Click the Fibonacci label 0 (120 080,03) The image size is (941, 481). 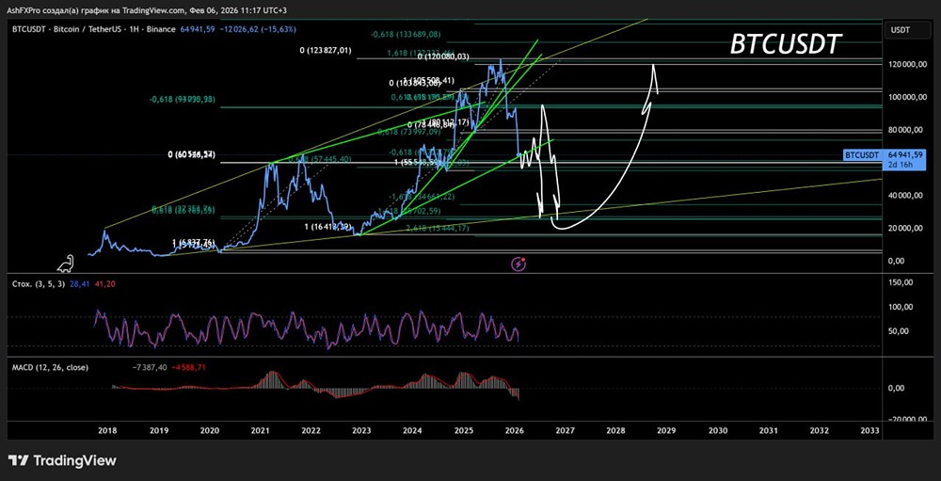[443, 56]
